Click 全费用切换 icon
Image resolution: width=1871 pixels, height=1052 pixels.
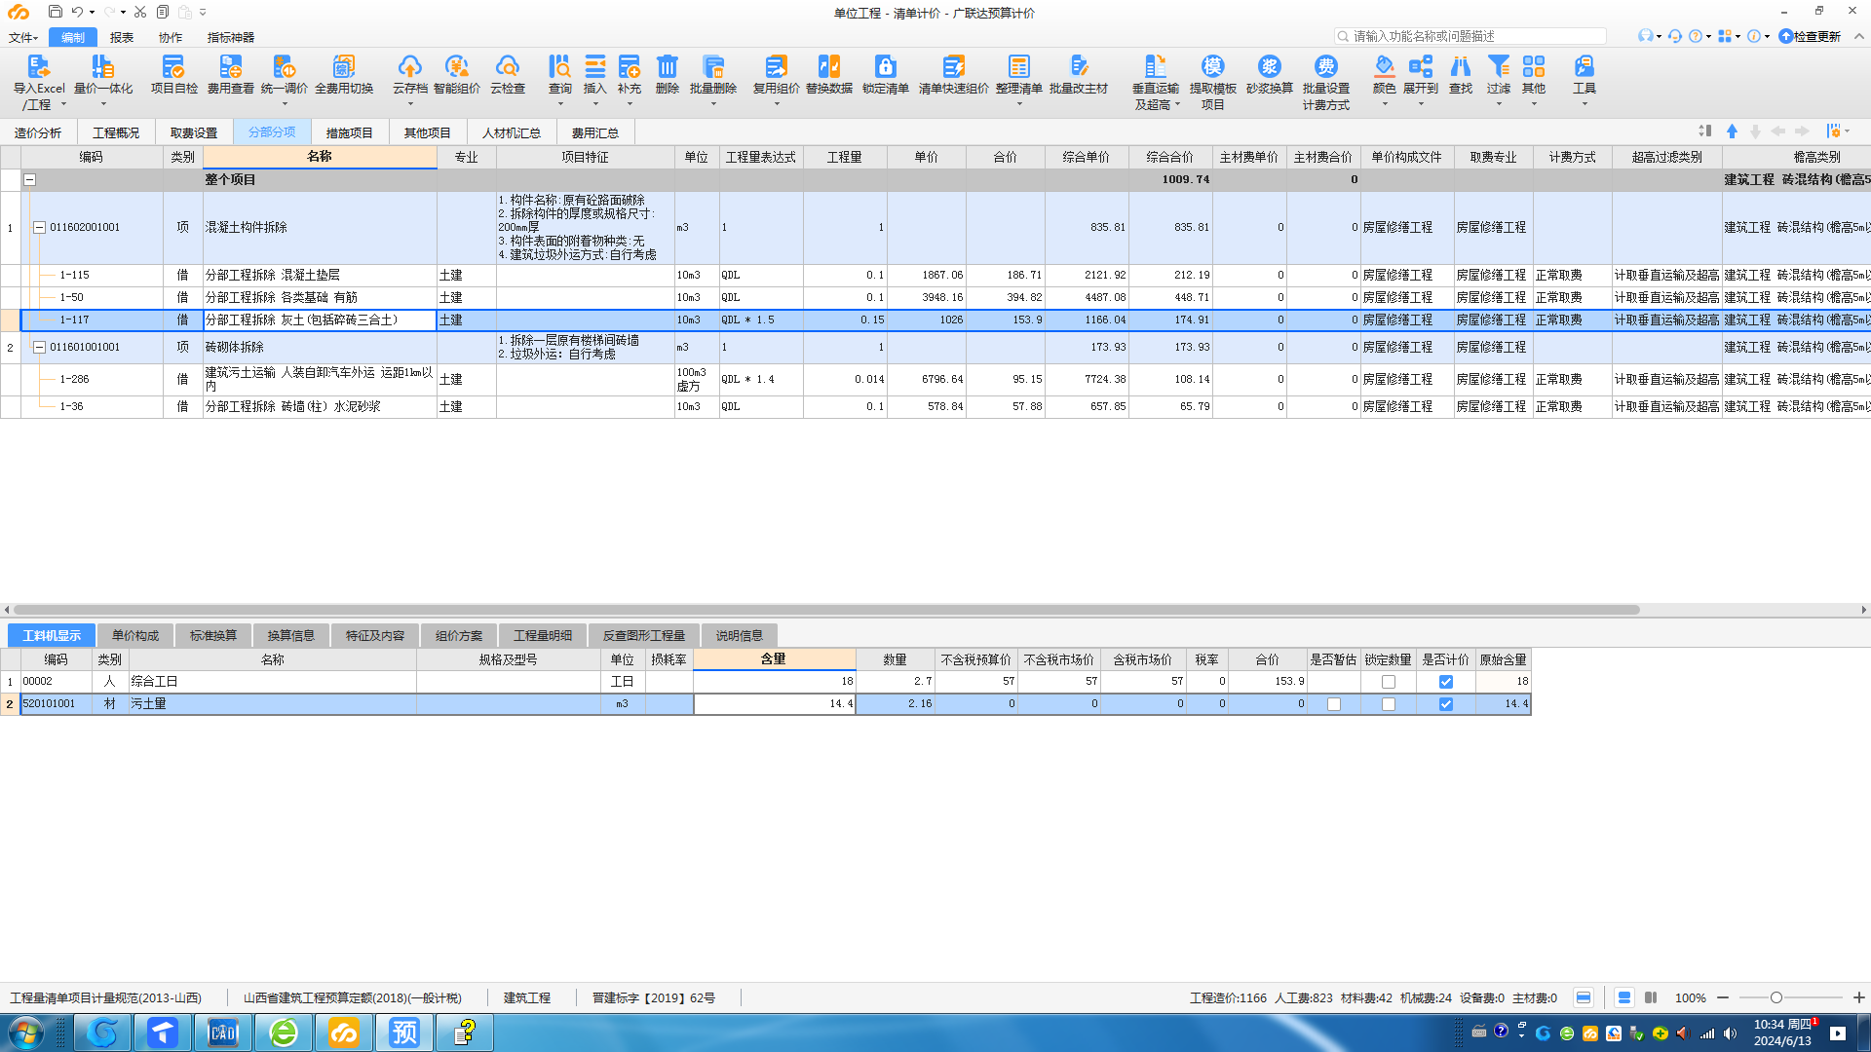pos(344,66)
